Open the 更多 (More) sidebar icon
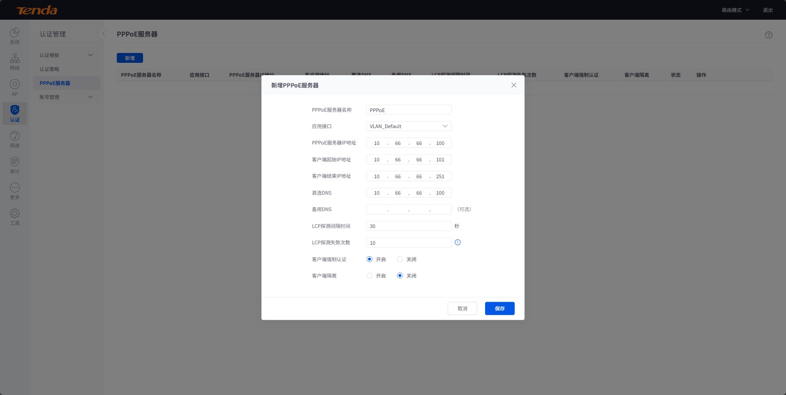The width and height of the screenshot is (786, 395). pyautogui.click(x=15, y=191)
